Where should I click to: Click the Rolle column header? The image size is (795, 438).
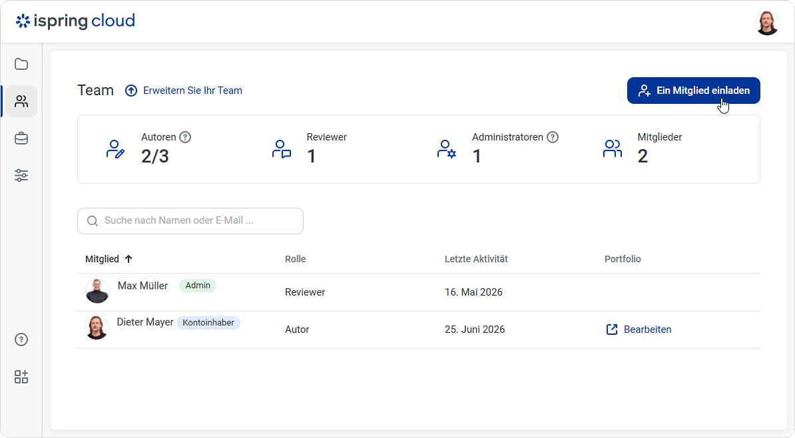click(295, 259)
